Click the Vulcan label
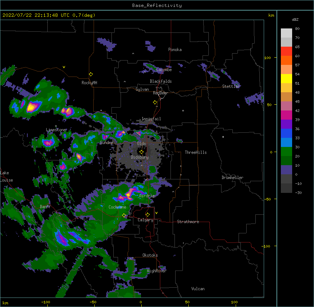The width and height of the screenshot is (314, 307). [198, 289]
